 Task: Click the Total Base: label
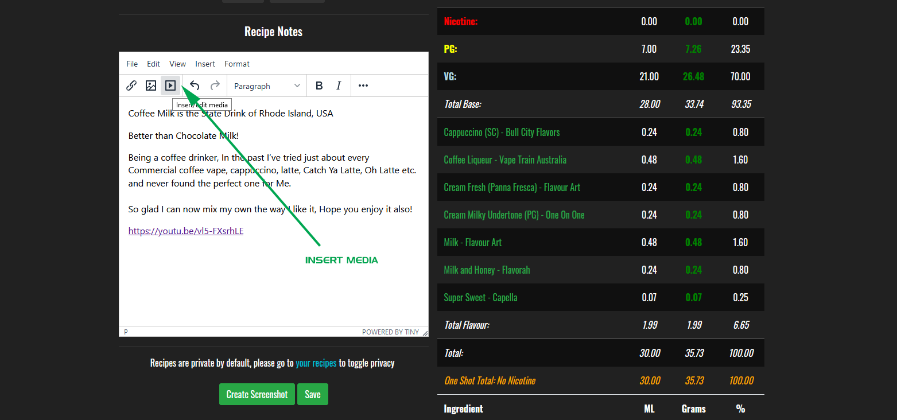click(x=463, y=104)
